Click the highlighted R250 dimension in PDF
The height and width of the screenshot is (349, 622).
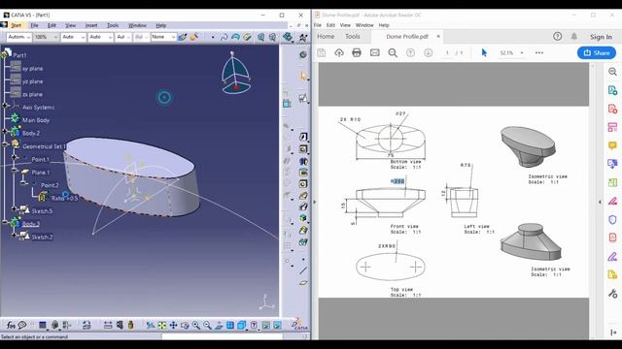(x=397, y=181)
